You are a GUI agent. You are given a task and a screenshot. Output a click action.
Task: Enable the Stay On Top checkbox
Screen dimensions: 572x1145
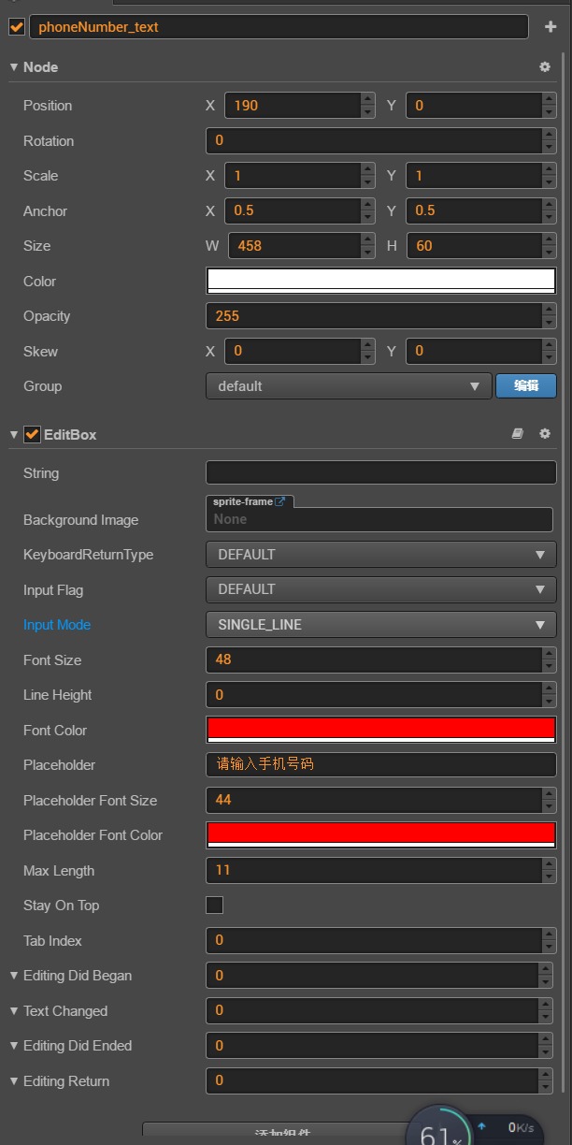point(215,905)
